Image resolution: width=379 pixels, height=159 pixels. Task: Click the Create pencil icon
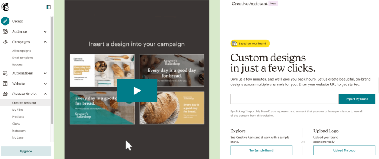point(5,21)
